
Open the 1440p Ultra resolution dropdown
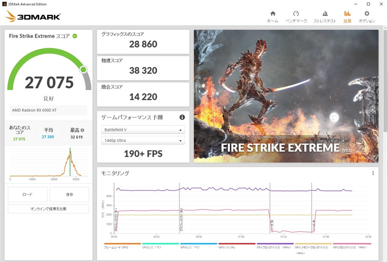pyautogui.click(x=143, y=140)
